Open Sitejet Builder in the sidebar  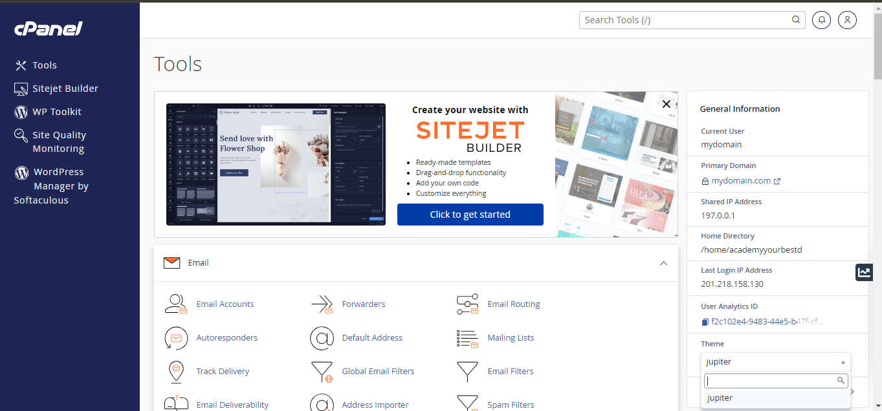(65, 89)
